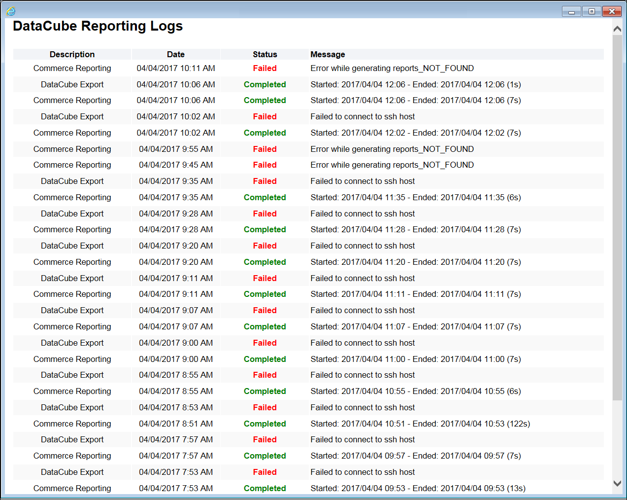Click the DataCube Reporting Logs heading

point(98,26)
